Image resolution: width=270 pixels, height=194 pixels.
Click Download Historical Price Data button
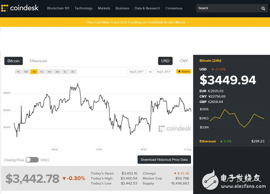(164, 160)
